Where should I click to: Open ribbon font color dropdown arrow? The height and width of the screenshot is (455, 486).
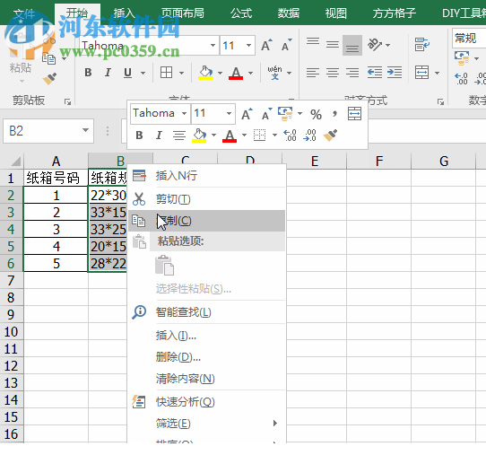(x=251, y=74)
